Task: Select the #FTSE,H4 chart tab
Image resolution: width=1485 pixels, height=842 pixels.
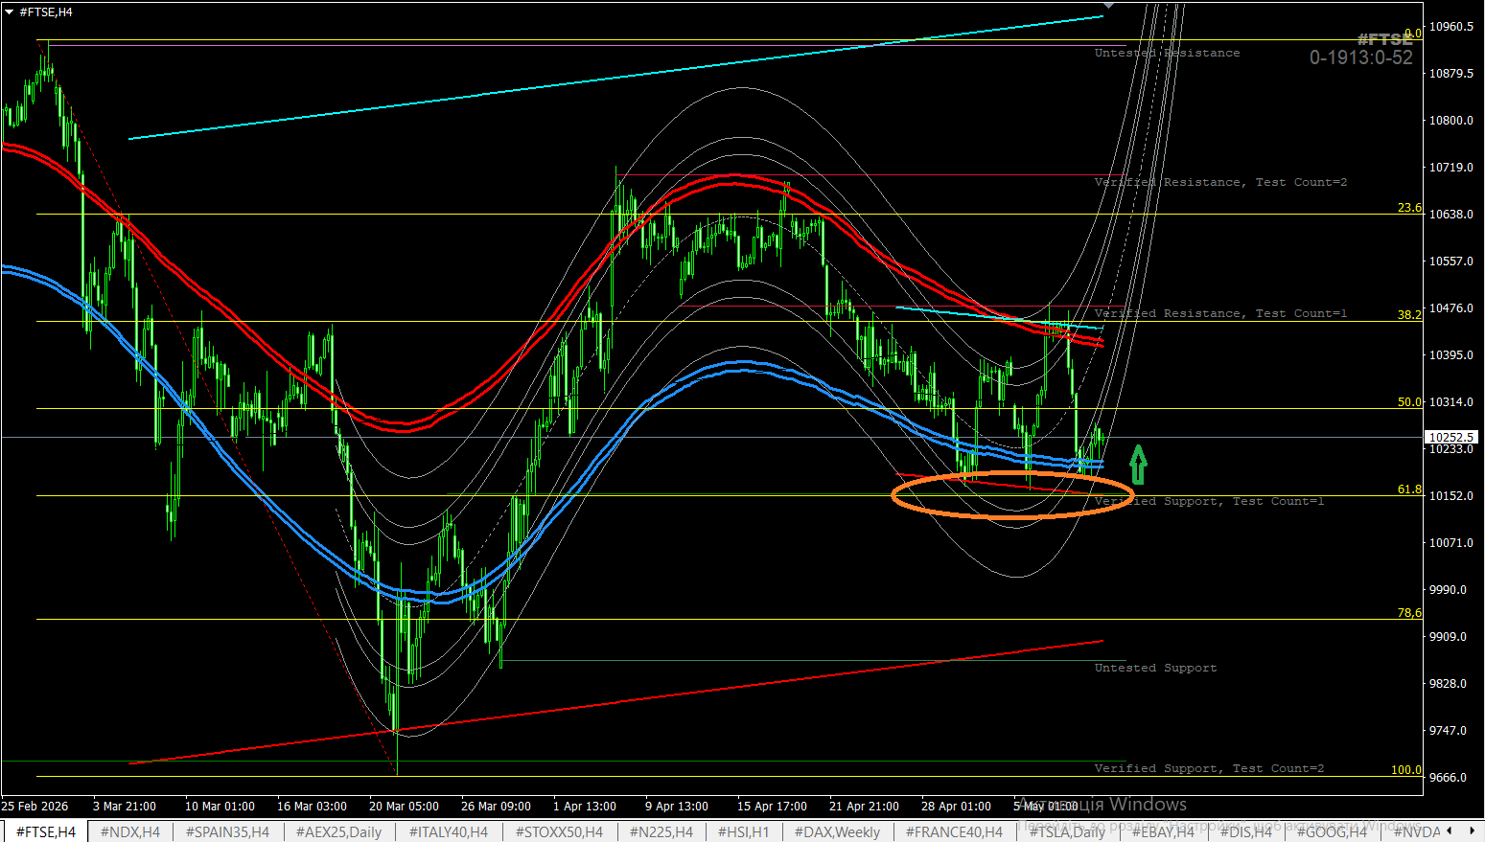Action: 45,831
